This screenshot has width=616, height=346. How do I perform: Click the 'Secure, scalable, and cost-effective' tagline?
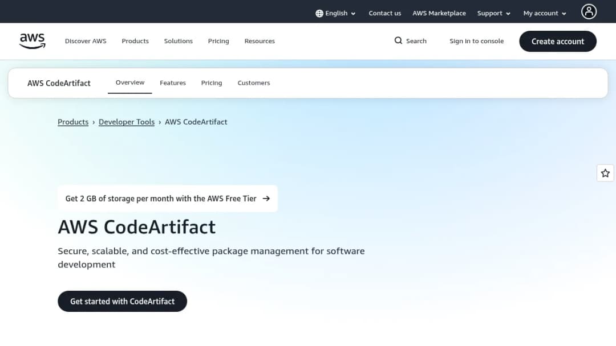tap(211, 258)
